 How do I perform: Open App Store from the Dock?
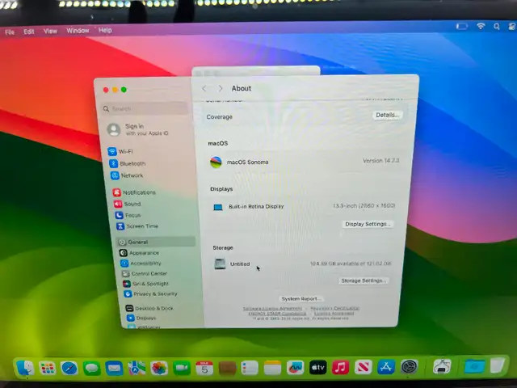(x=386, y=366)
